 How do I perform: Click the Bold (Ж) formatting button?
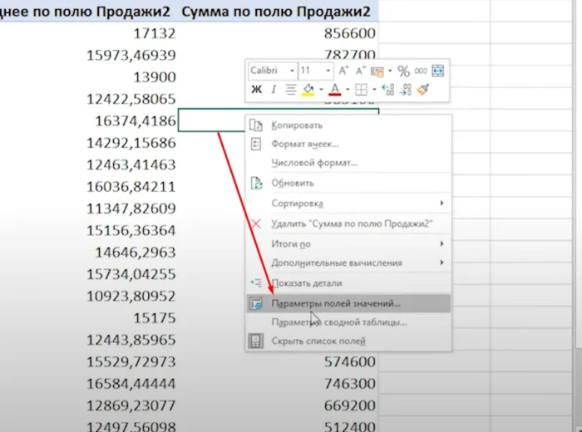point(257,90)
